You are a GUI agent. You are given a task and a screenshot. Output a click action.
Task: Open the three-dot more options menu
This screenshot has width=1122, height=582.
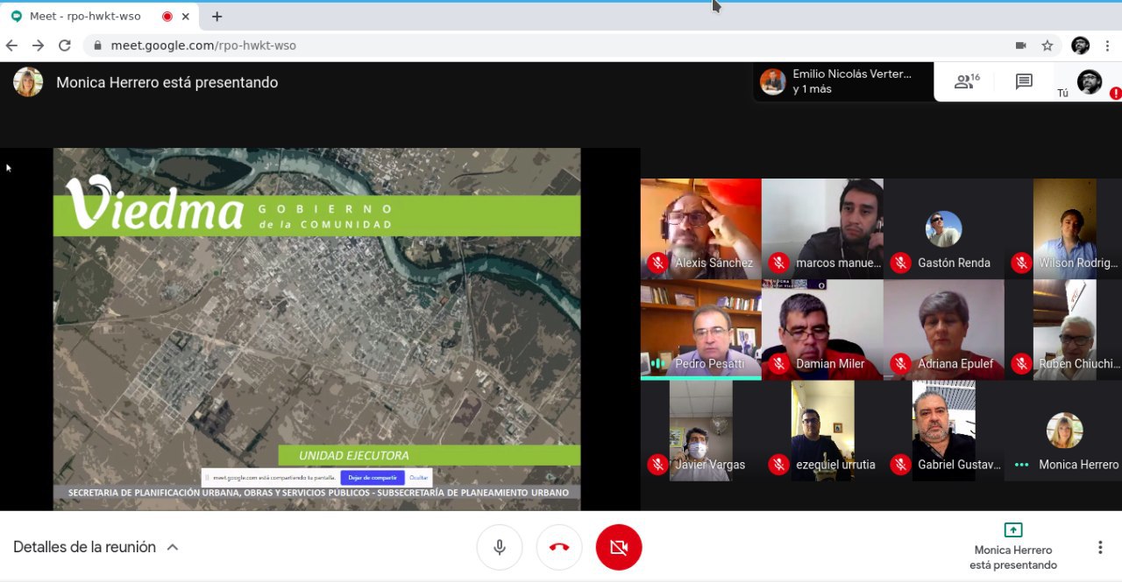[x=1099, y=547]
